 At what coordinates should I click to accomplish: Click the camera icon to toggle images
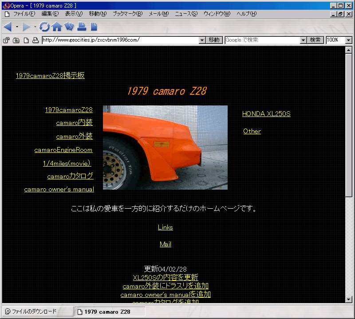[16, 40]
